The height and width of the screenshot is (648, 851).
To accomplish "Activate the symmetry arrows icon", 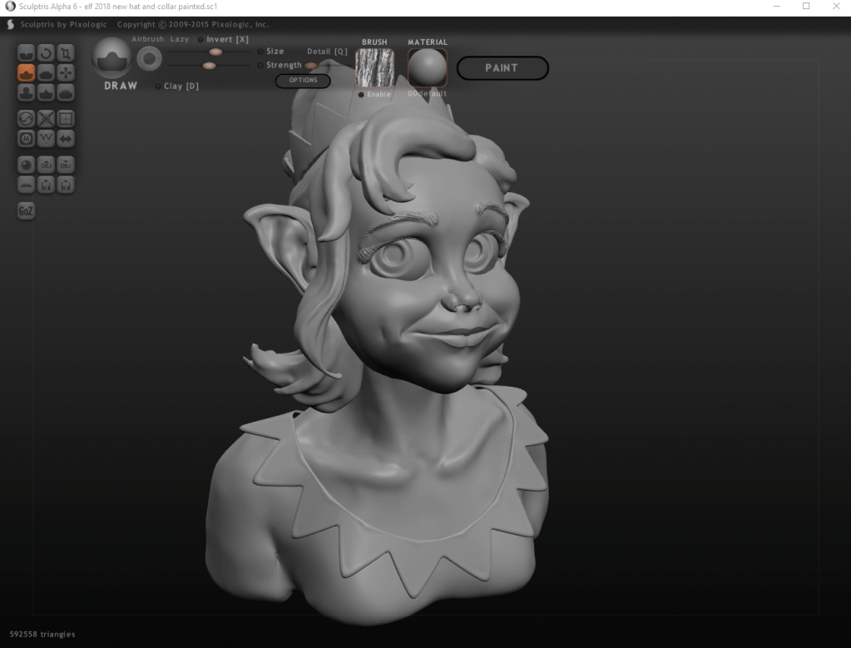I will [x=66, y=138].
